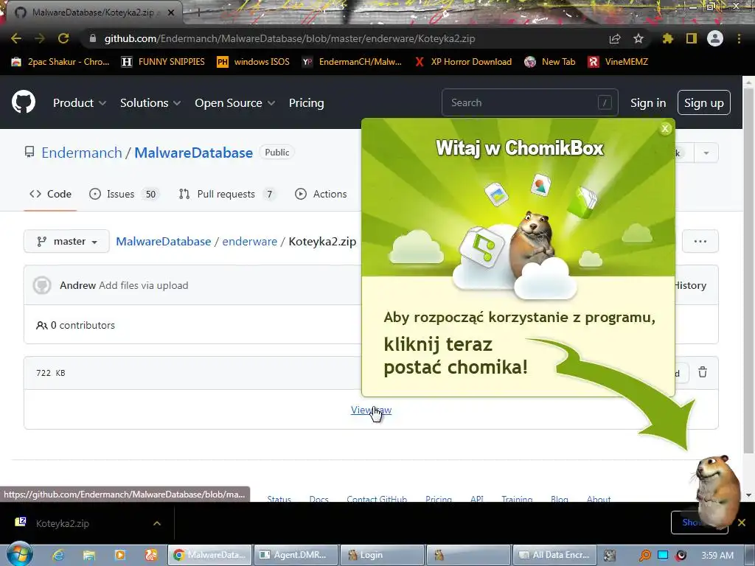The image size is (755, 566).
Task: Delete file with the trash icon
Action: pyautogui.click(x=703, y=372)
